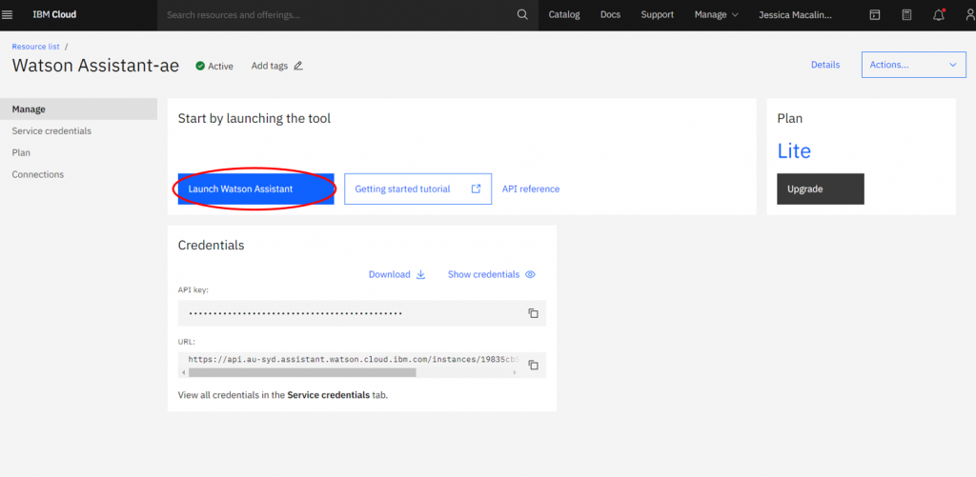Click the URL horizontal scrollbar thumb
This screenshot has width=976, height=477.
(x=302, y=372)
